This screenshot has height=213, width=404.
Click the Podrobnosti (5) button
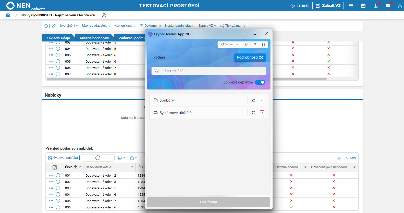coord(250,57)
